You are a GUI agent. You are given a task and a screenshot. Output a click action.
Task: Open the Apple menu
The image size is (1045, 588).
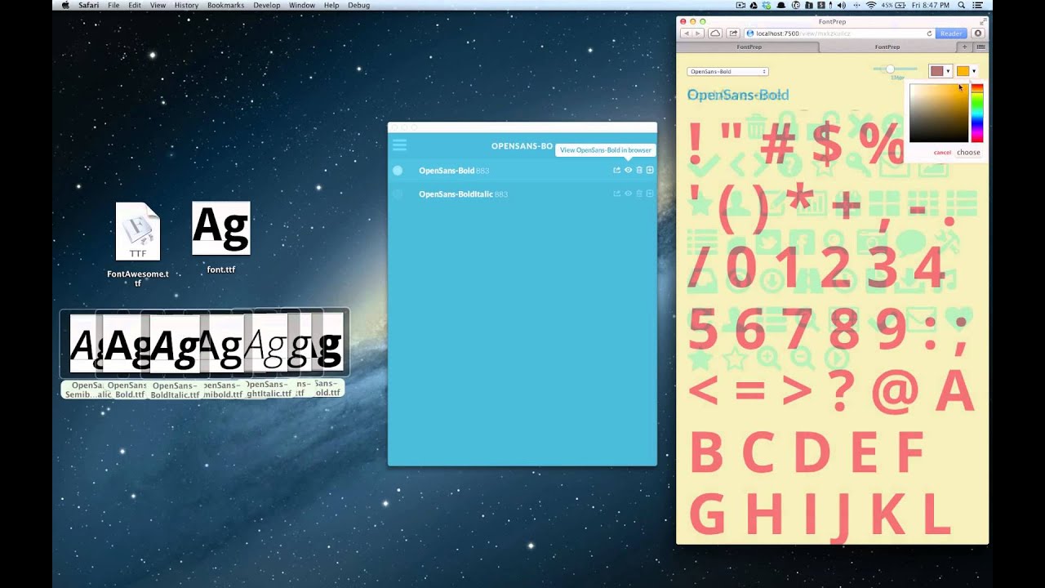point(65,5)
